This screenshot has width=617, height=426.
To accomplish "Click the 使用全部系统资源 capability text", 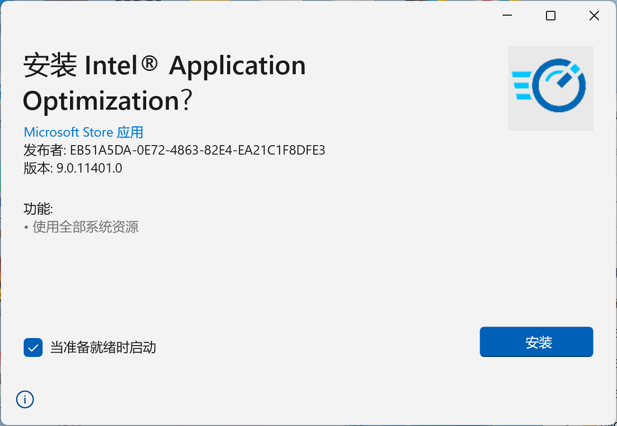I will click(x=86, y=227).
